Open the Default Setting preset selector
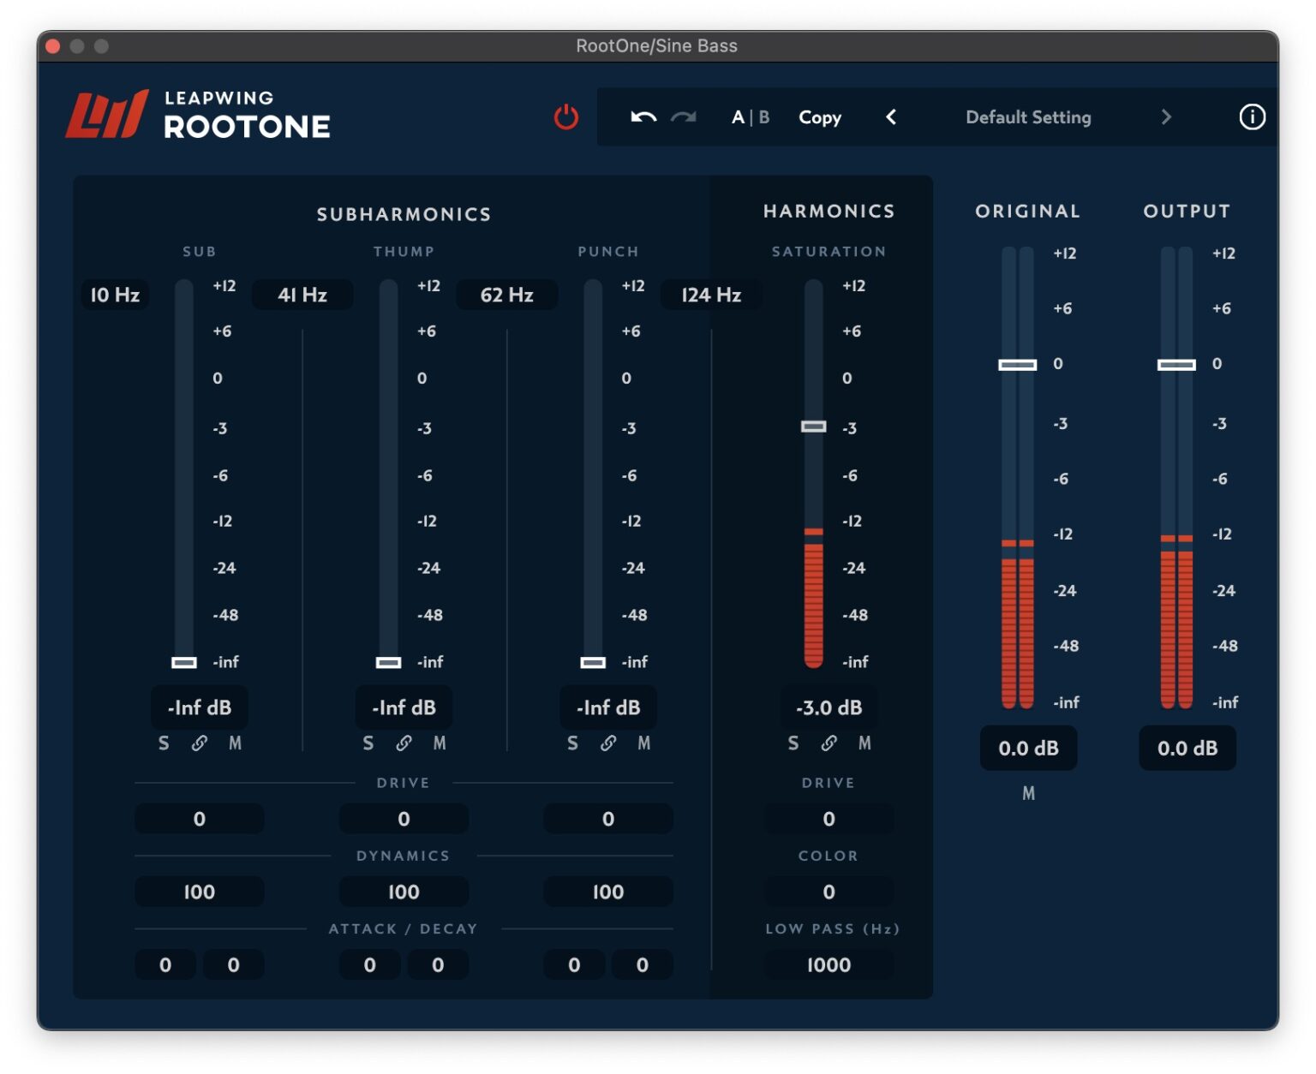 [x=1027, y=117]
